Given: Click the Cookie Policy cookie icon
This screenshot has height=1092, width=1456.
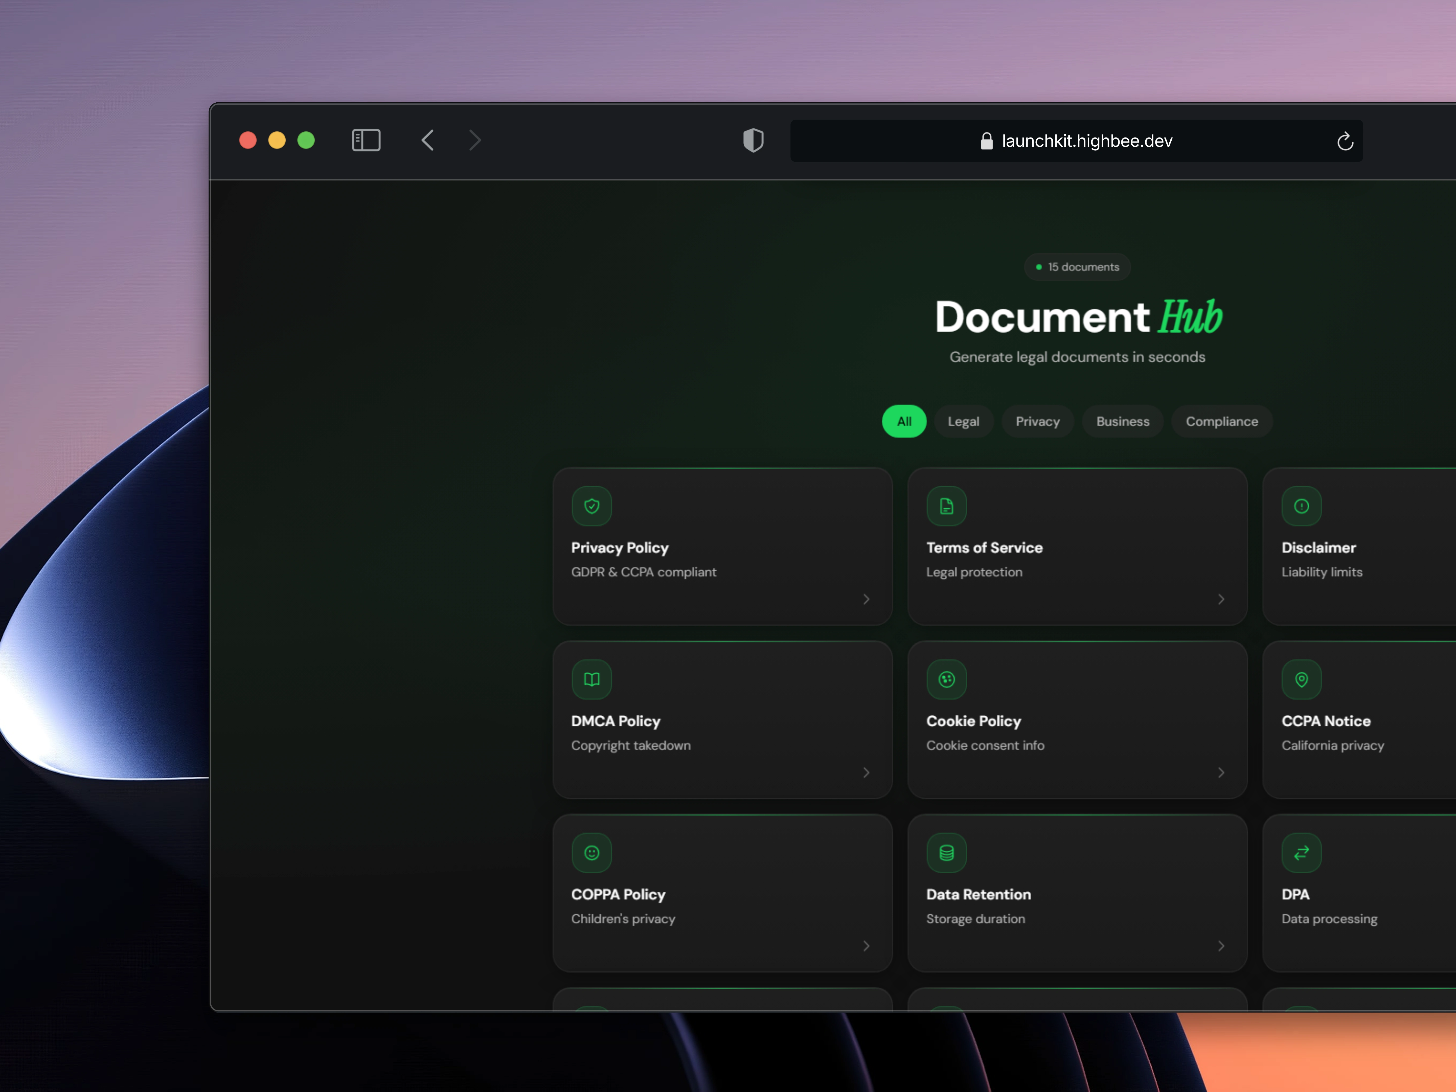Looking at the screenshot, I should (x=946, y=679).
